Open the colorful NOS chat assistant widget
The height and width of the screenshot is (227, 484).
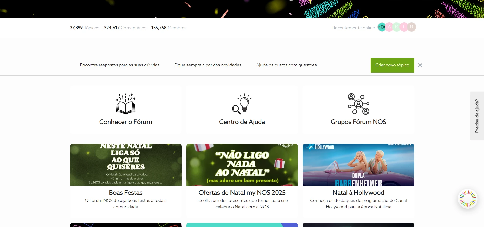coord(468,199)
